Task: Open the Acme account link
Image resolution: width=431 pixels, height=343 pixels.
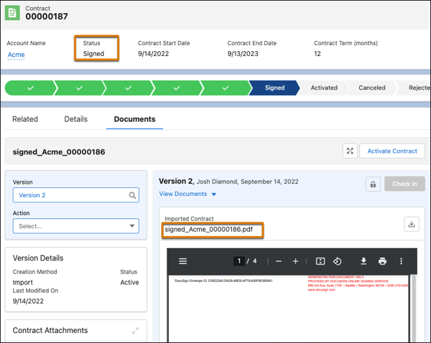Action: 16,55
